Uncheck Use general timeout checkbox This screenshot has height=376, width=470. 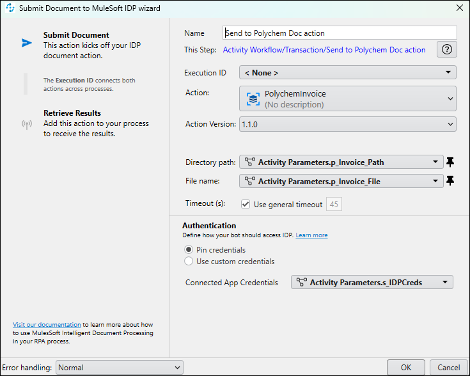tap(246, 205)
